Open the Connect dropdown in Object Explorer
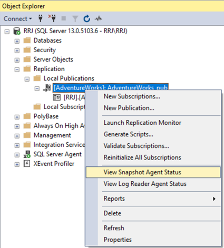224x248 pixels. pyautogui.click(x=18, y=18)
